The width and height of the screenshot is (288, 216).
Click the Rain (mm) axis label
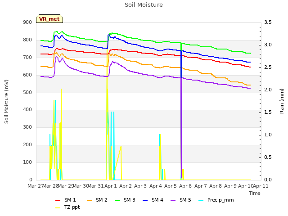282,101
